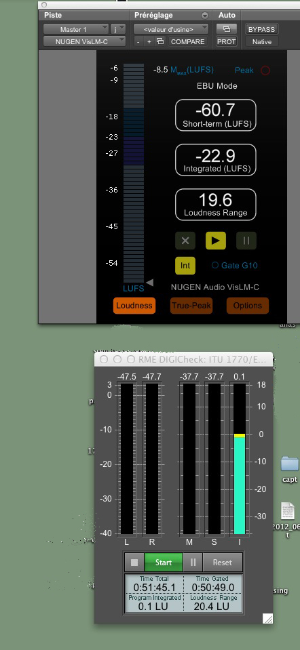Click the Loudness Range readout box
Viewport: 300px width, 650px height.
tap(216, 205)
